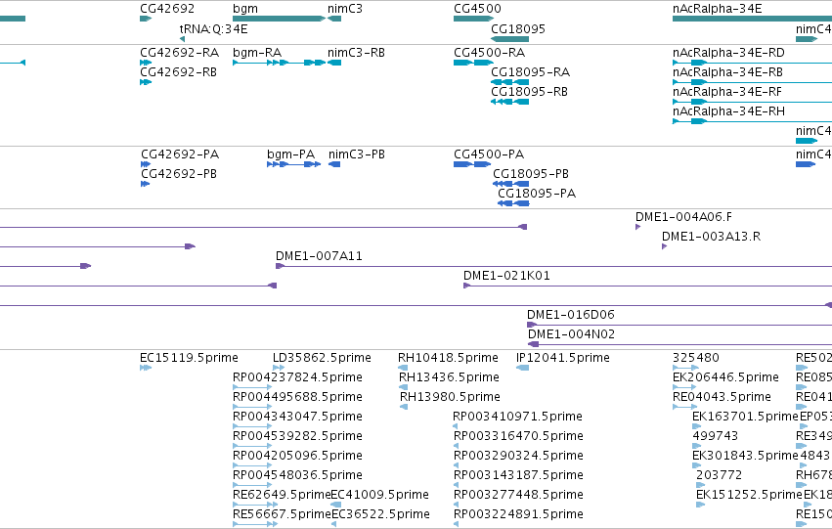Click the RP004237824.5prime EST
This screenshot has height=529, width=832.
[252, 387]
